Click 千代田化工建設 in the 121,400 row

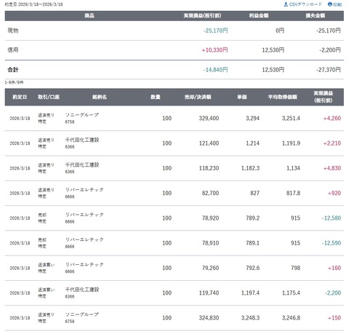click(82, 140)
